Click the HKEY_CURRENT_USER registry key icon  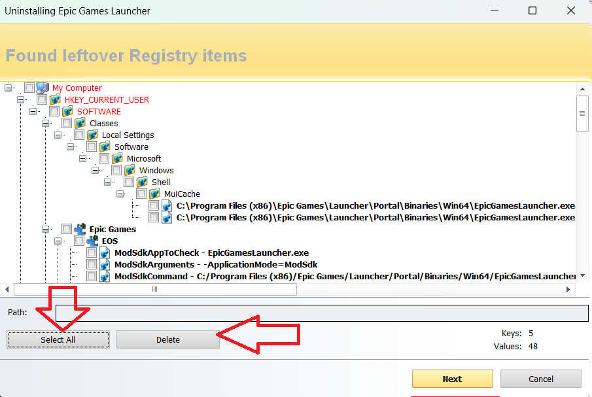pos(55,99)
